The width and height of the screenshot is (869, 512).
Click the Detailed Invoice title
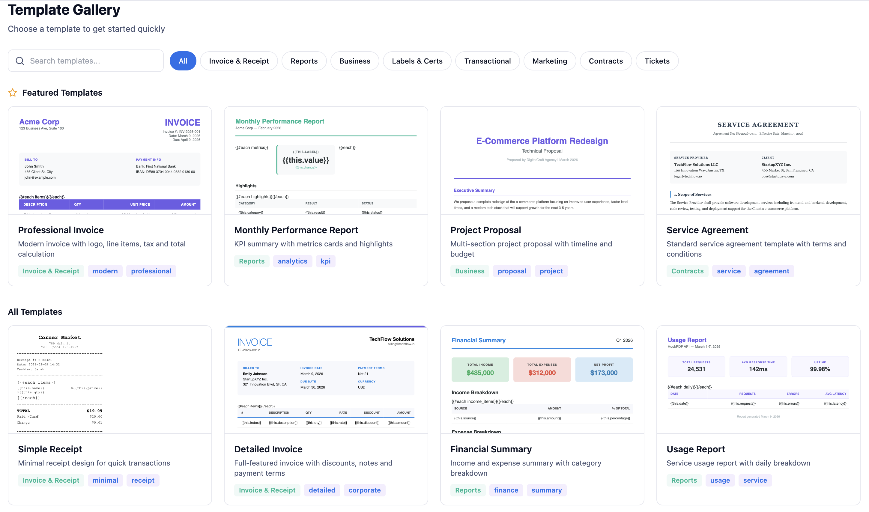pyautogui.click(x=268, y=449)
